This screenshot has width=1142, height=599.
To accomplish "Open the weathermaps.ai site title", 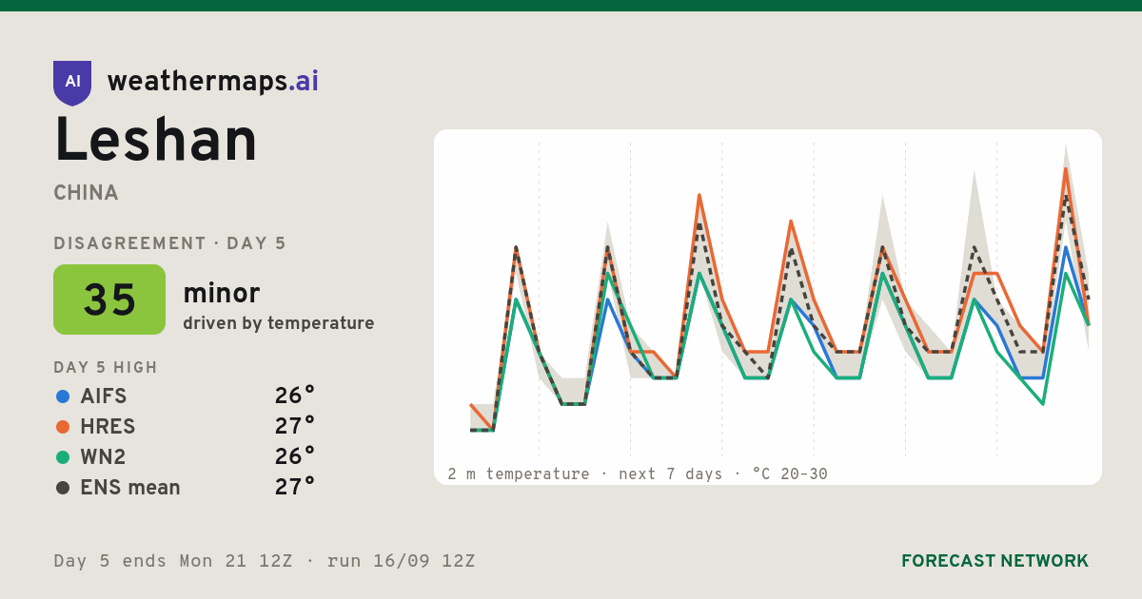I will 213,82.
